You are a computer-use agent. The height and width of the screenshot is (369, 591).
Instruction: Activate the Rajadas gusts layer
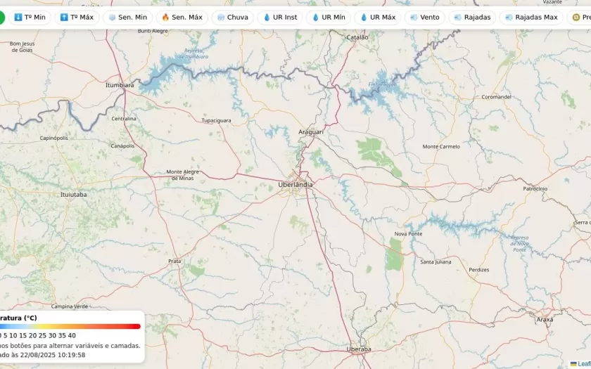(472, 18)
